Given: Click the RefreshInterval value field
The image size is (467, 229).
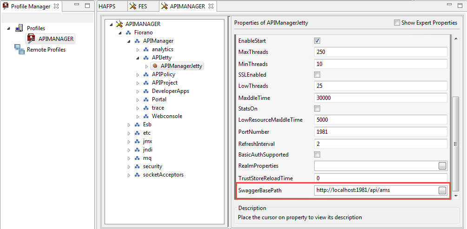Looking at the screenshot, I should [x=381, y=144].
